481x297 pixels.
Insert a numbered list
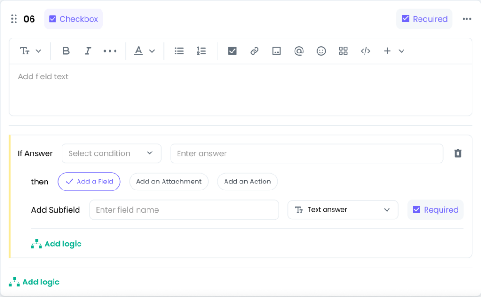[201, 51]
